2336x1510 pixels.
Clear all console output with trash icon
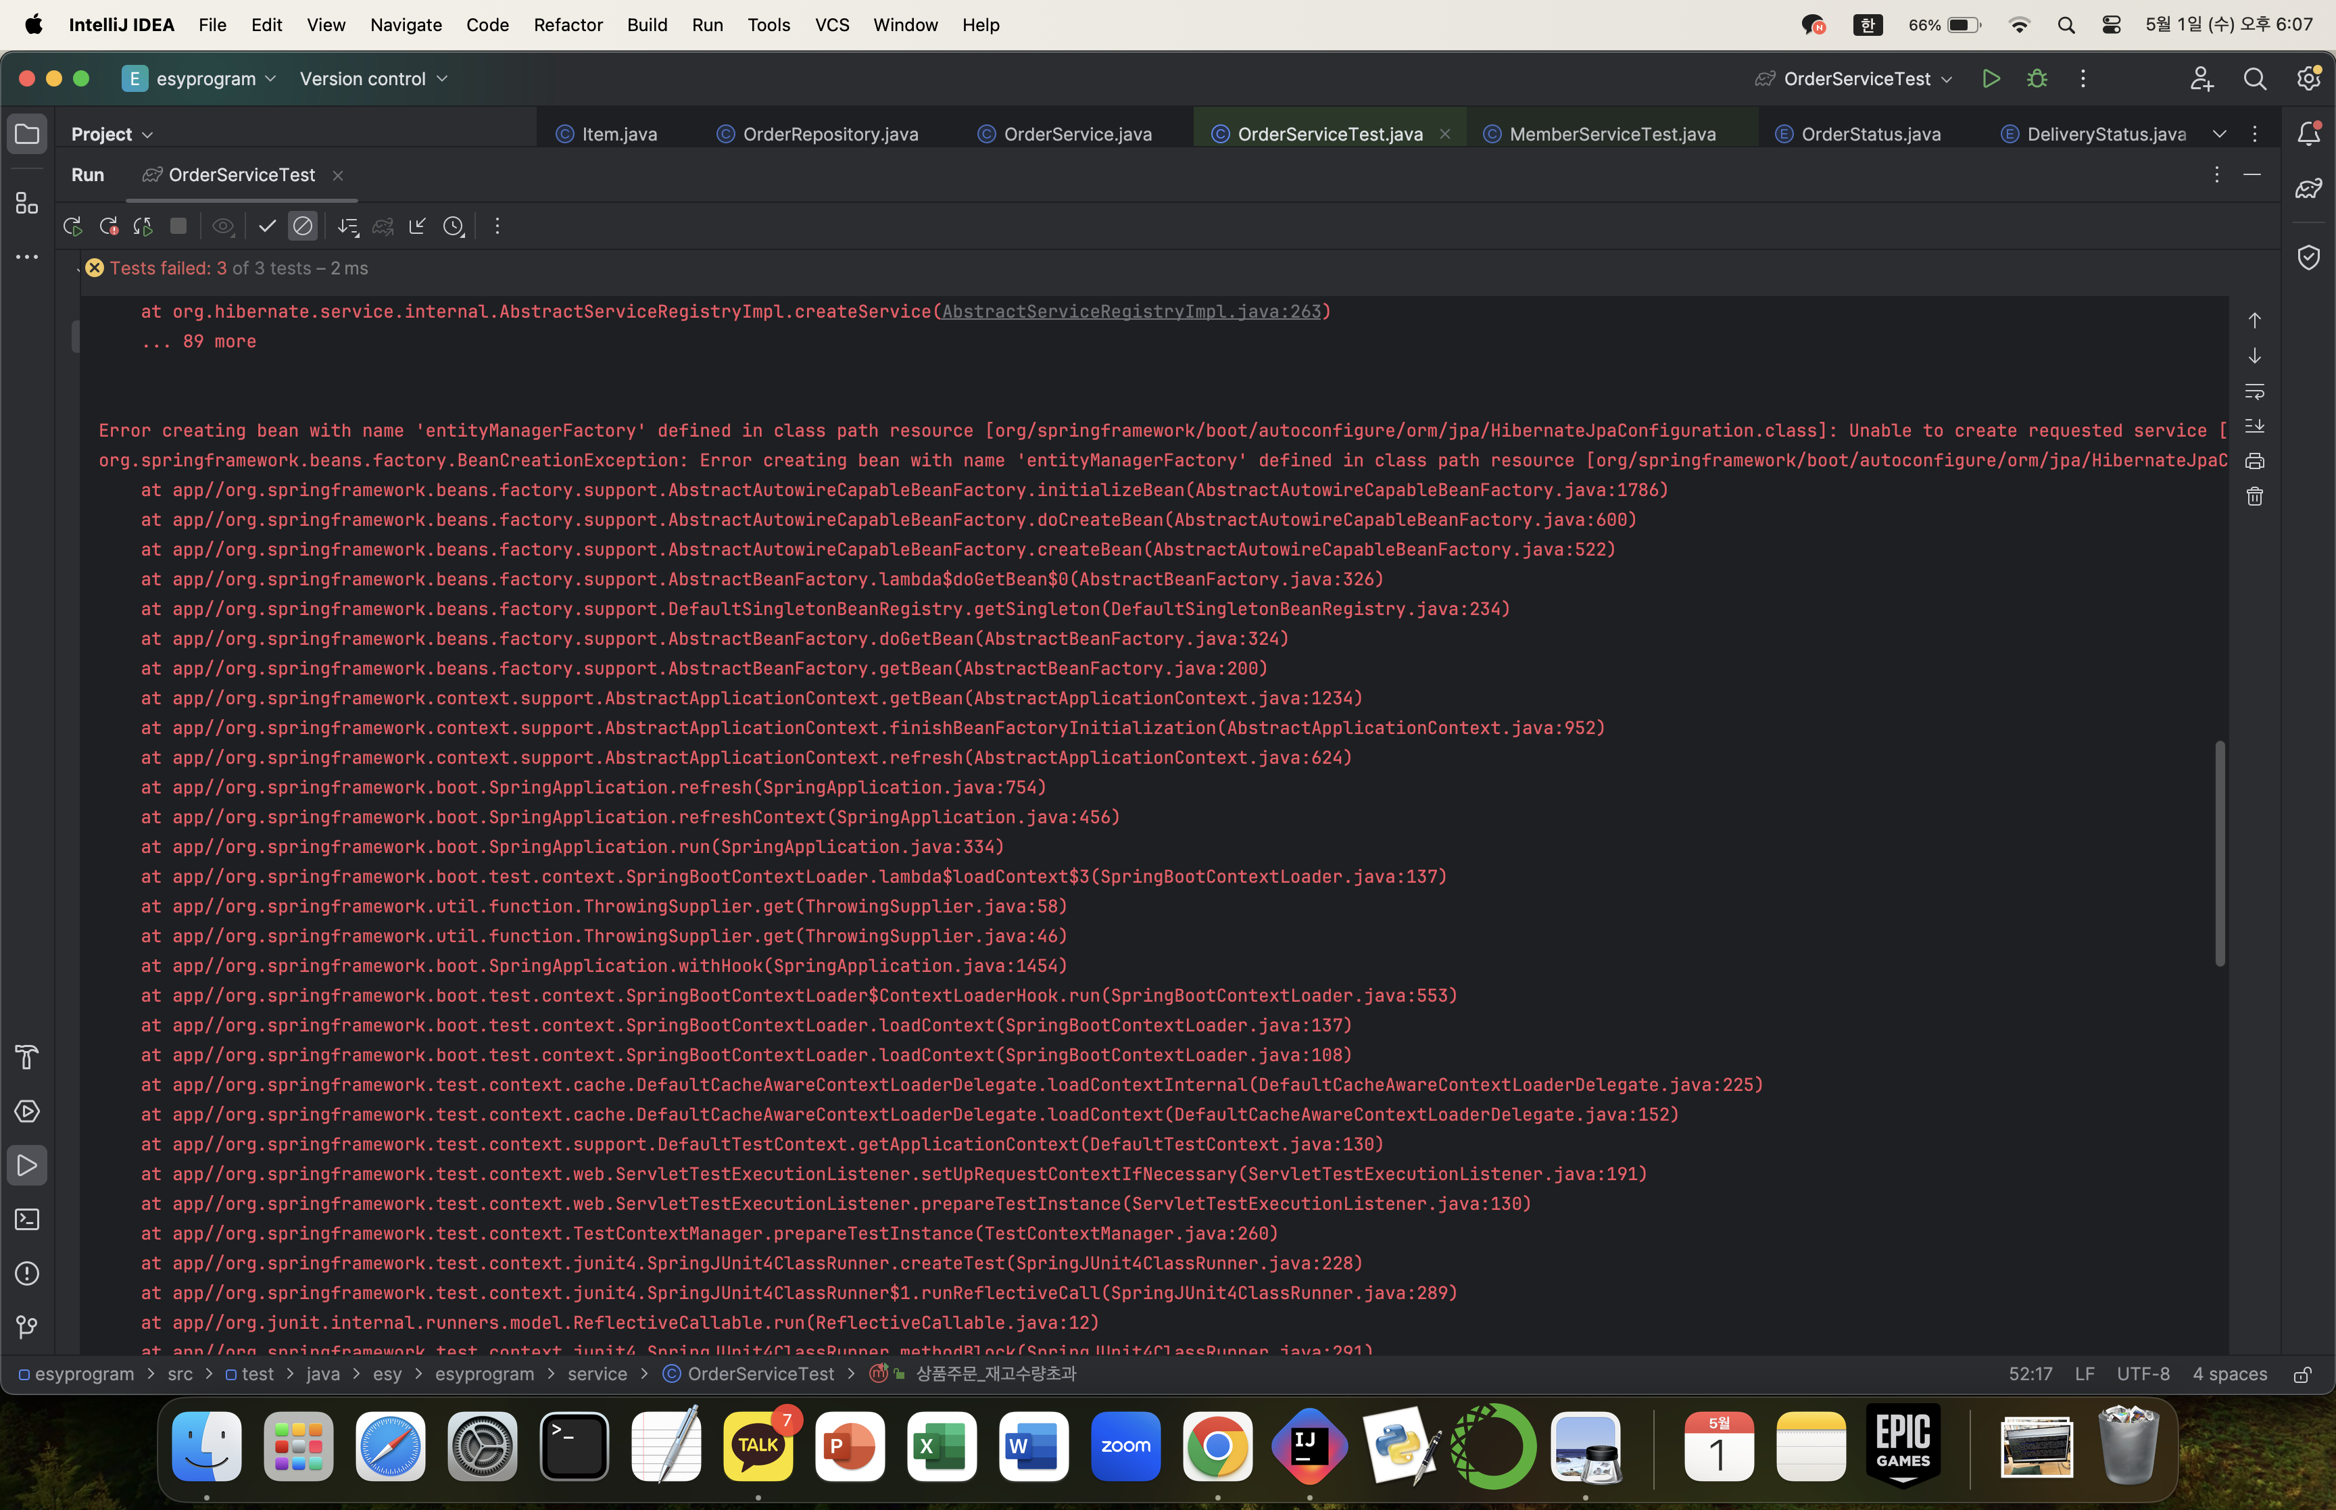(x=2255, y=496)
